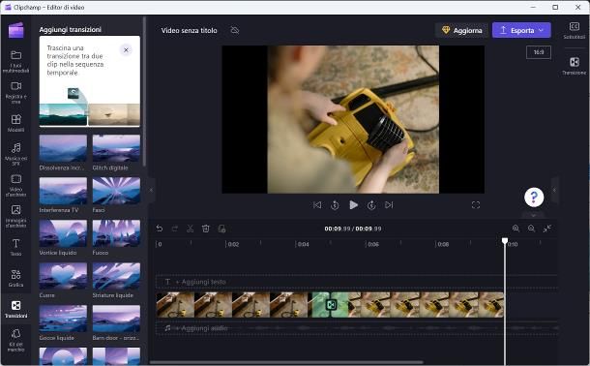Open the Kit del marchio tab

[x=15, y=340]
